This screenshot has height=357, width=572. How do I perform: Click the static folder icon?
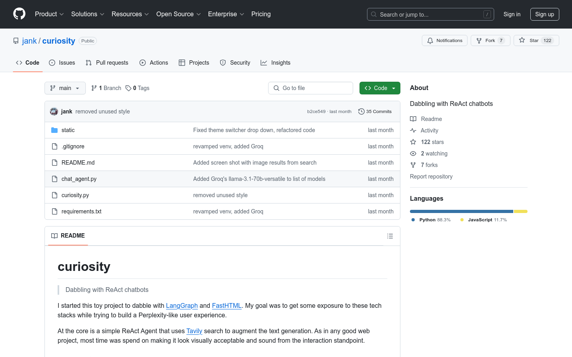54,130
